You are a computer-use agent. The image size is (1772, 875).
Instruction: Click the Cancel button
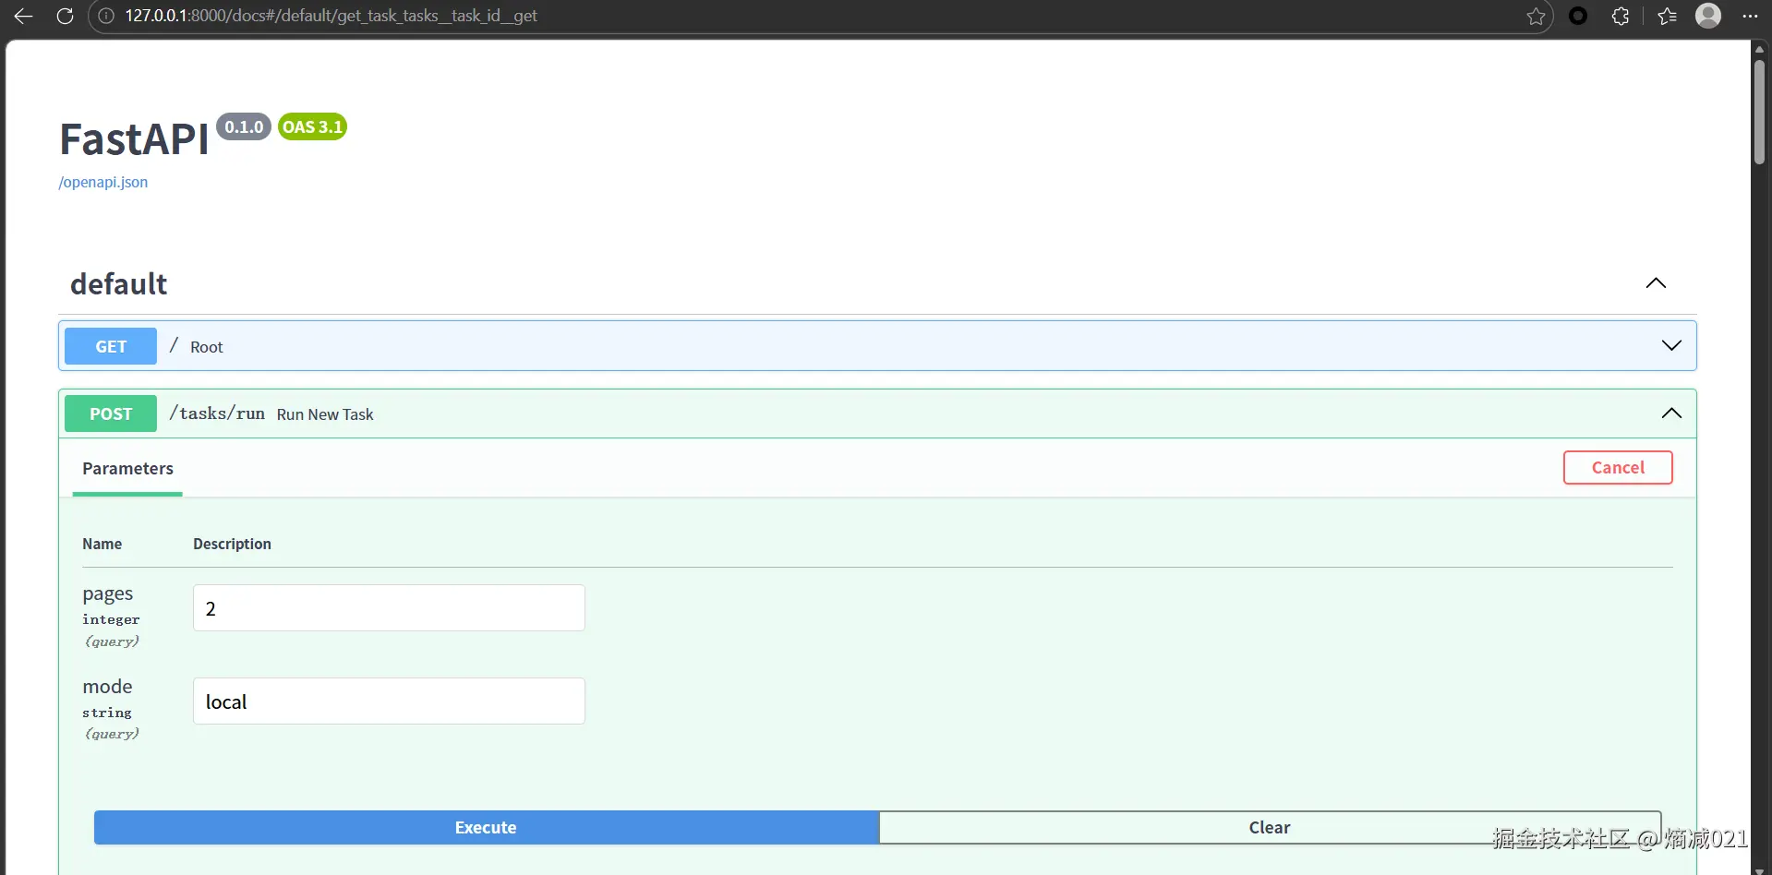(1618, 467)
